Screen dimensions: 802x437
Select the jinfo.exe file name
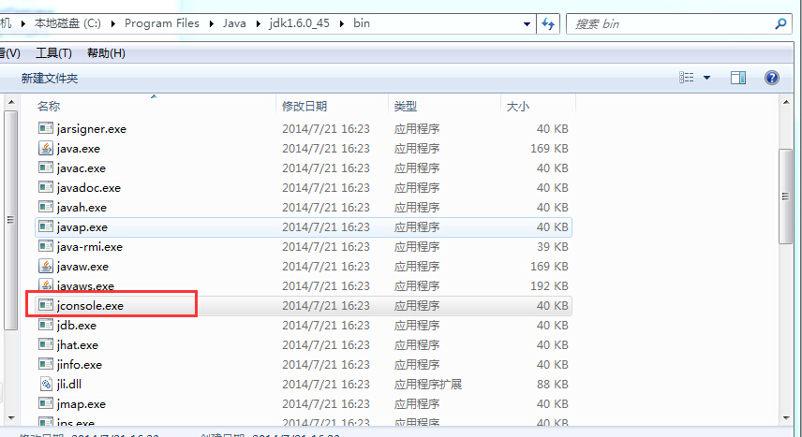click(x=80, y=364)
